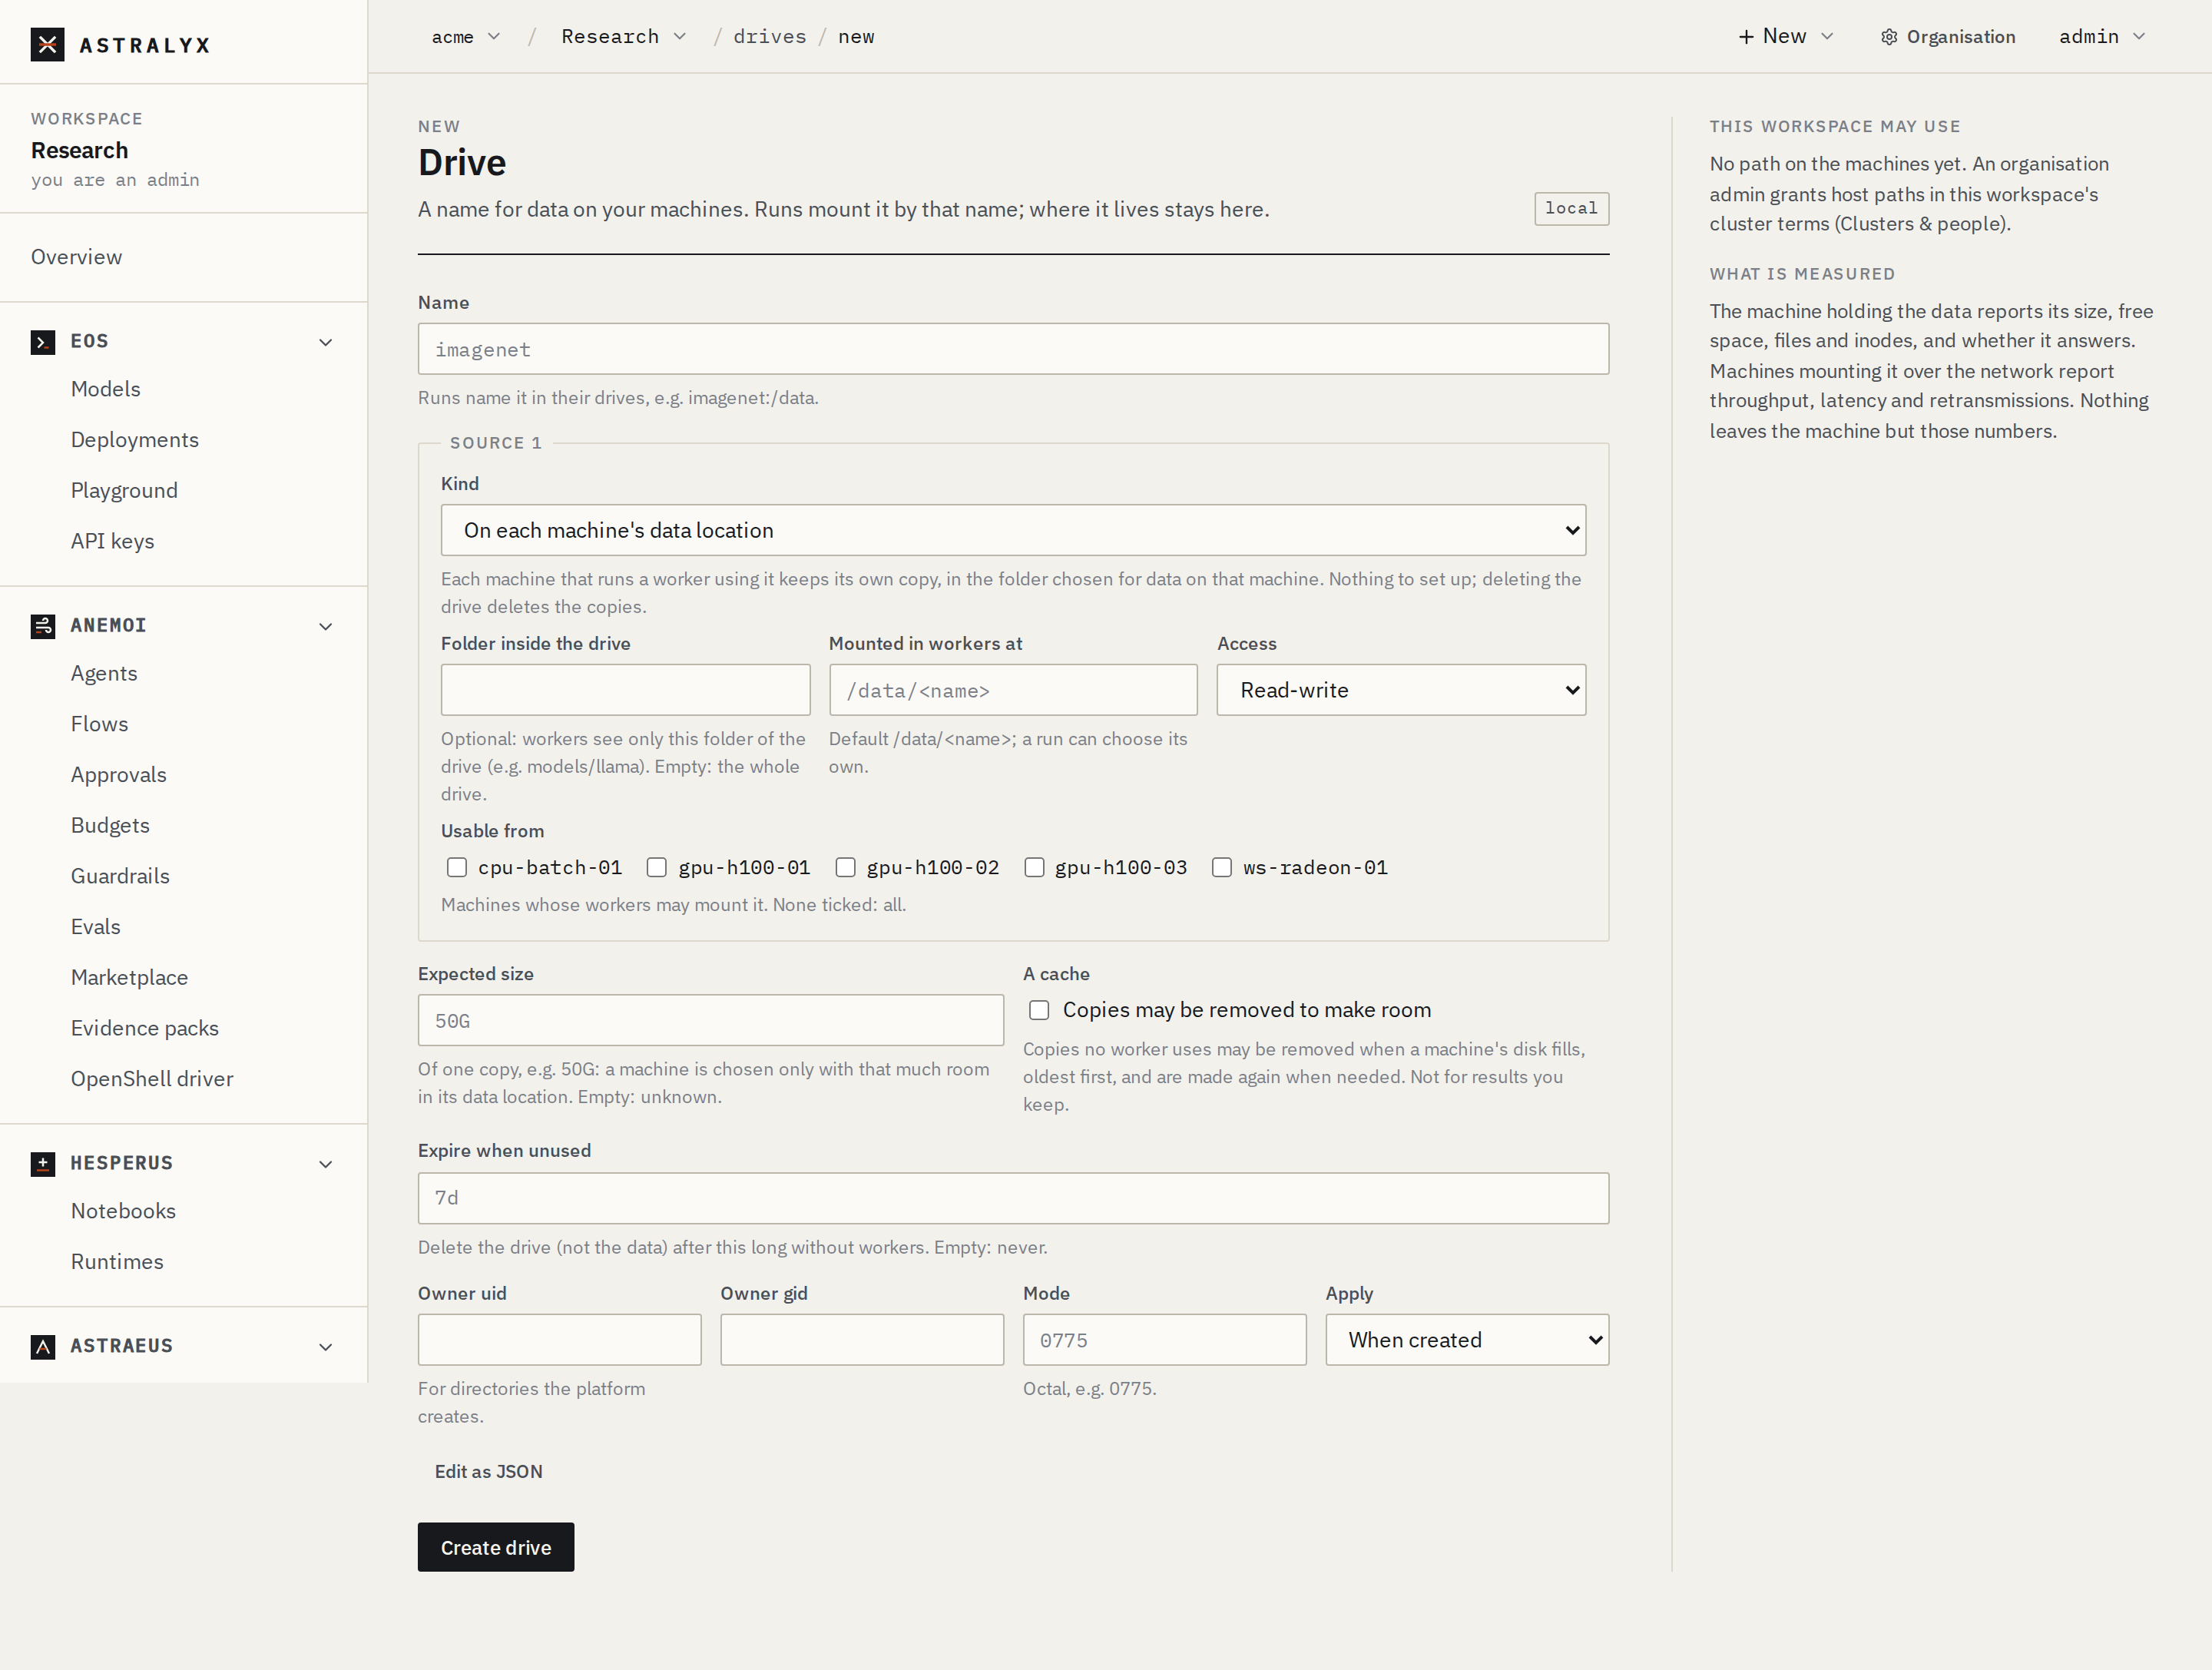The width and height of the screenshot is (2212, 1670).
Task: Click the Hesperus plus icon
Action: 43,1164
